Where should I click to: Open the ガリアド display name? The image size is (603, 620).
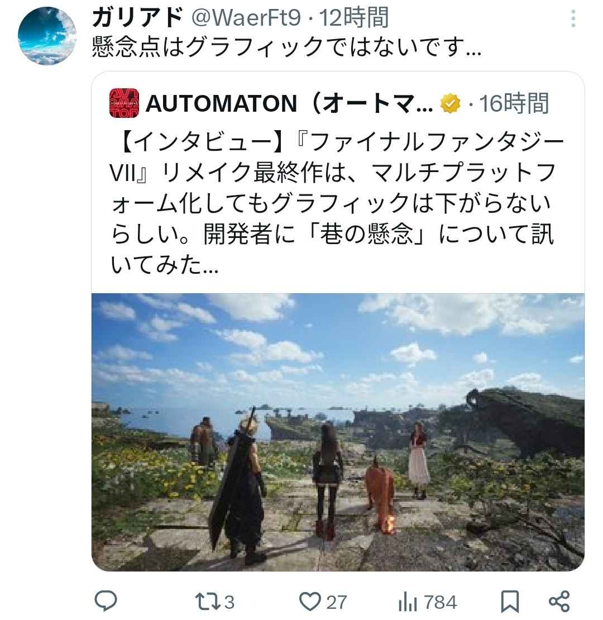point(137,18)
